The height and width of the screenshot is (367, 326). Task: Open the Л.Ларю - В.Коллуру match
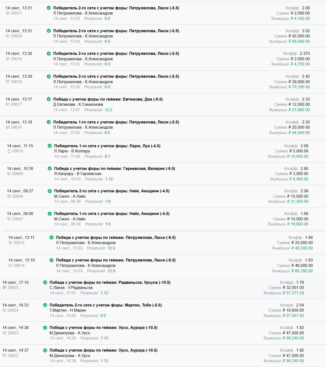point(72,151)
